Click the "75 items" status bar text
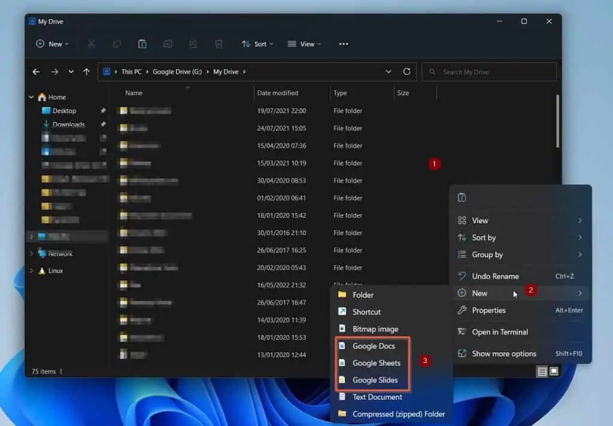Viewport: 613px width, 426px height. (x=44, y=372)
